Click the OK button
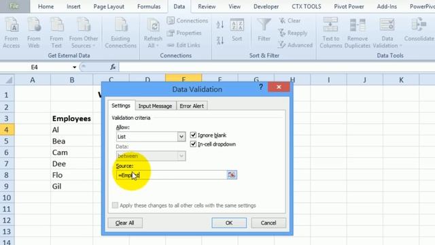Image resolution: width=435 pixels, height=245 pixels. (229, 223)
